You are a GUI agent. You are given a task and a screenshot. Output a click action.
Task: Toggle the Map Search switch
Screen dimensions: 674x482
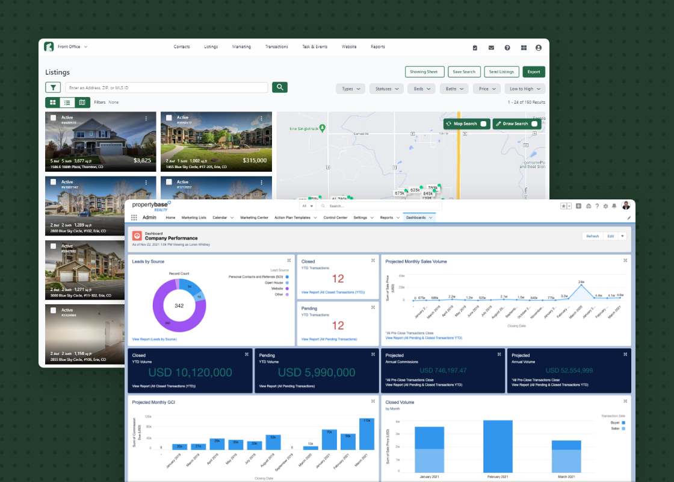(x=483, y=124)
